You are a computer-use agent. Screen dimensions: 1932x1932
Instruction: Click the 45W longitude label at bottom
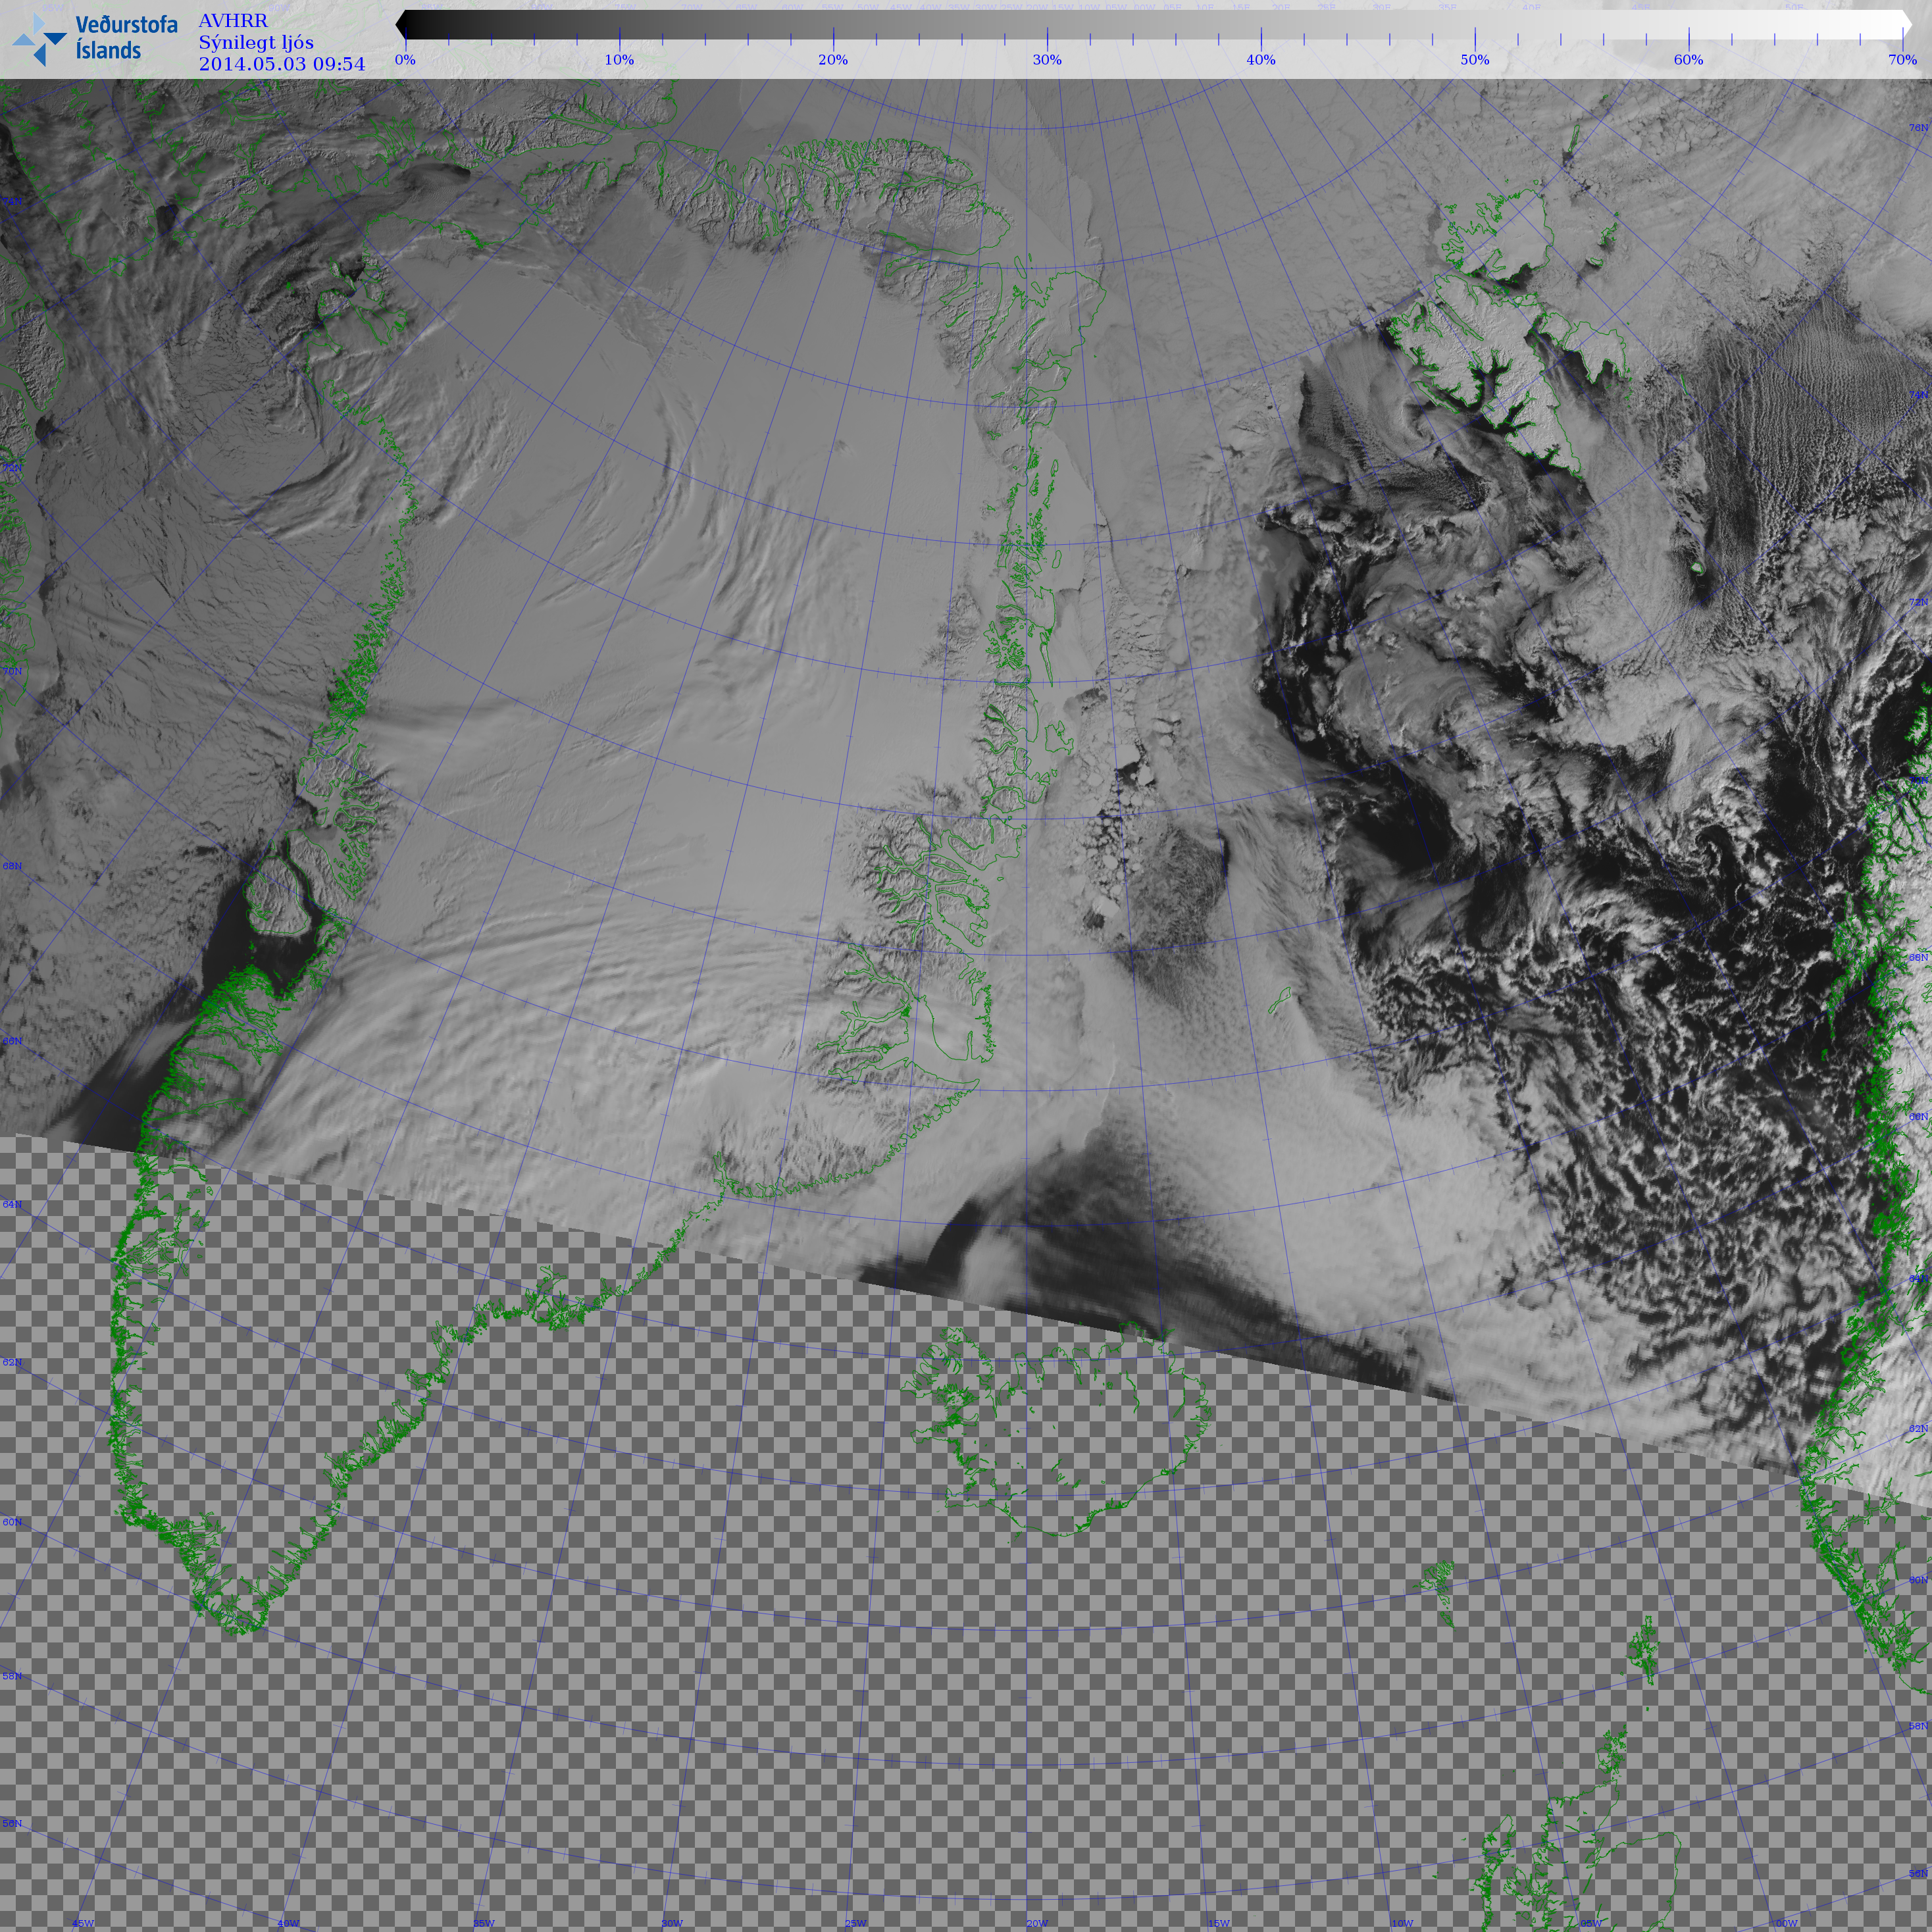coord(83,1923)
